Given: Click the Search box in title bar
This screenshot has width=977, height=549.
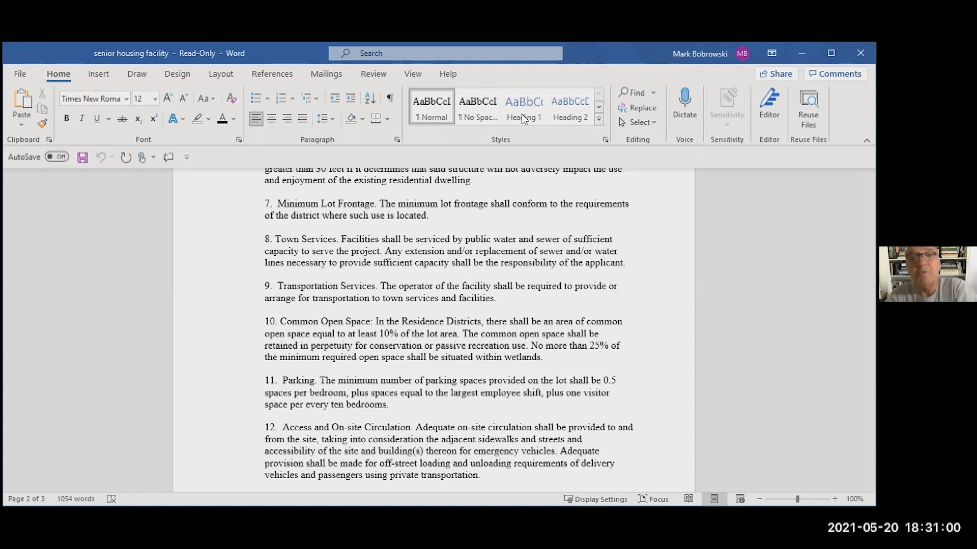Looking at the screenshot, I should (x=445, y=53).
